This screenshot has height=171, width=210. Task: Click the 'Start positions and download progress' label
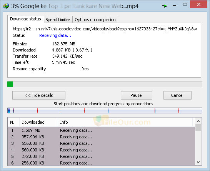[103, 104]
